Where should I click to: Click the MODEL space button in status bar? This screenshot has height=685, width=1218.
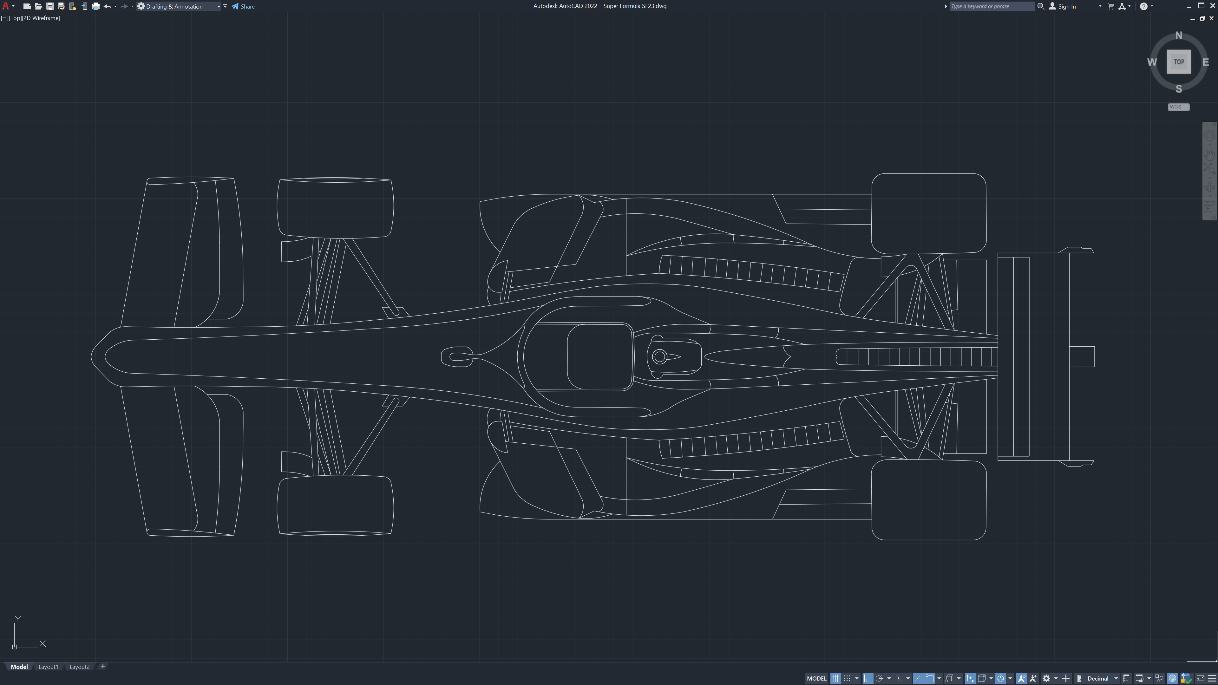tap(816, 678)
